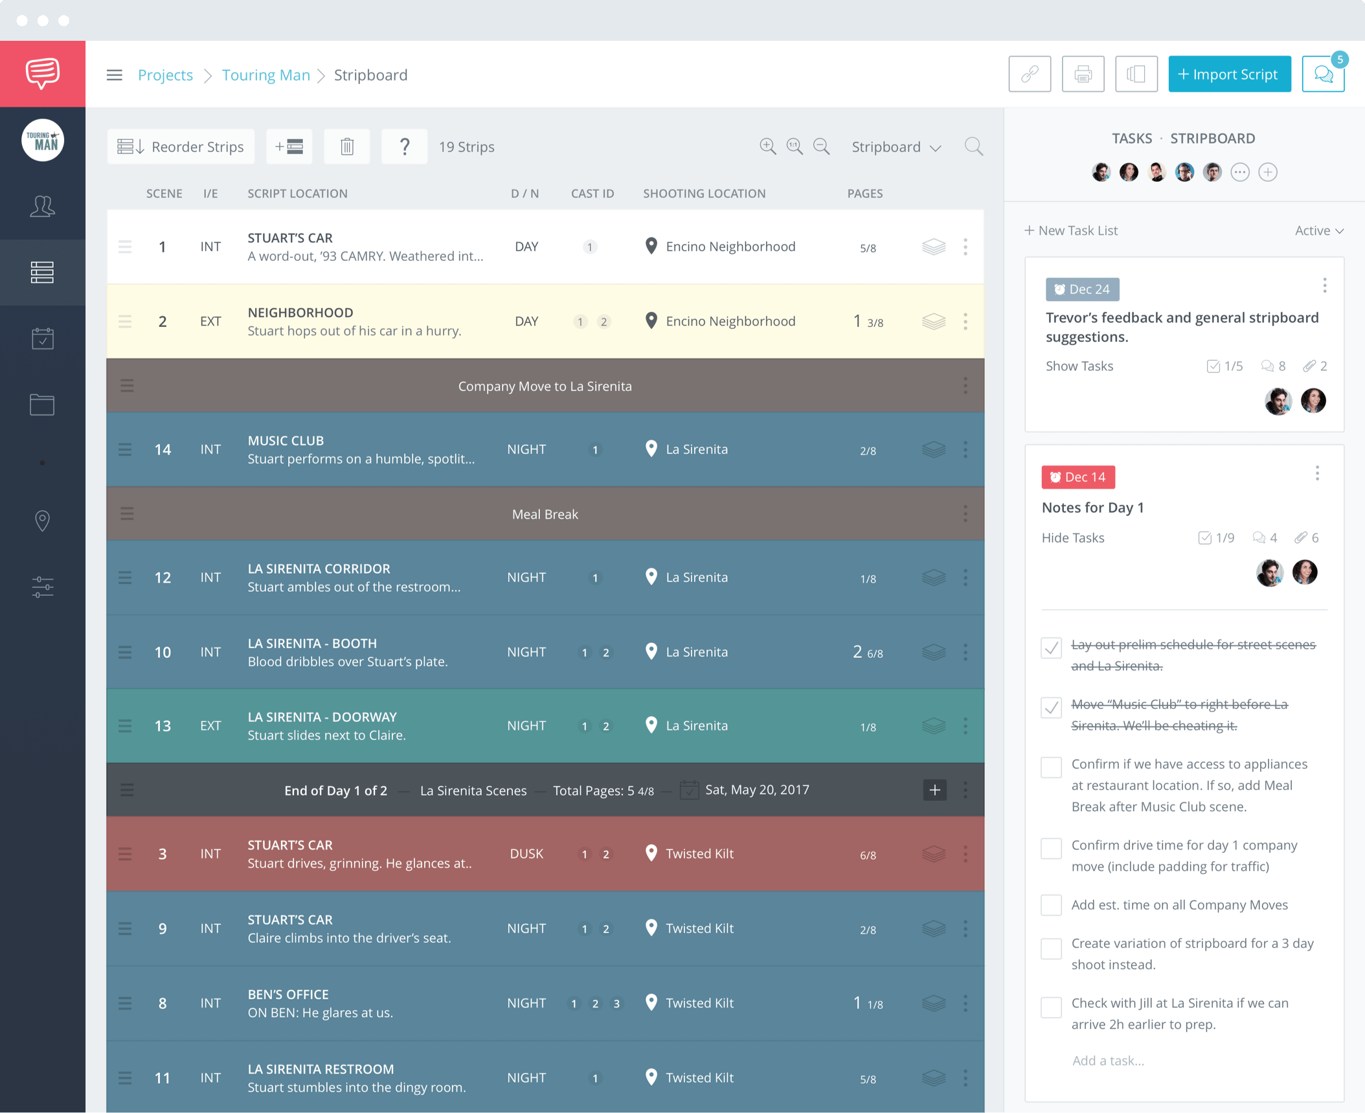The image size is (1365, 1113).
Task: Toggle the hamburger menu next to Projects
Action: point(115,75)
